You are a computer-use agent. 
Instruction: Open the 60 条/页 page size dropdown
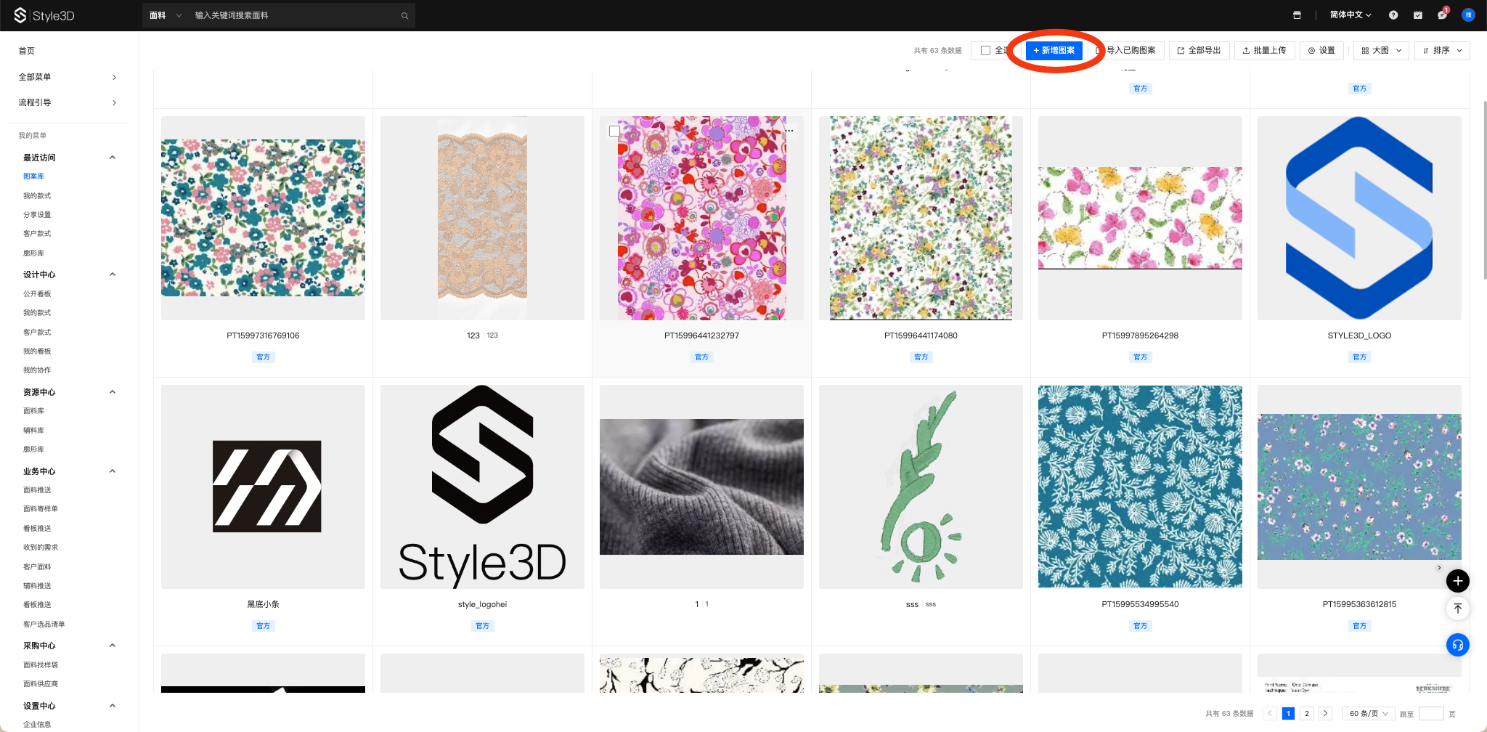1368,713
